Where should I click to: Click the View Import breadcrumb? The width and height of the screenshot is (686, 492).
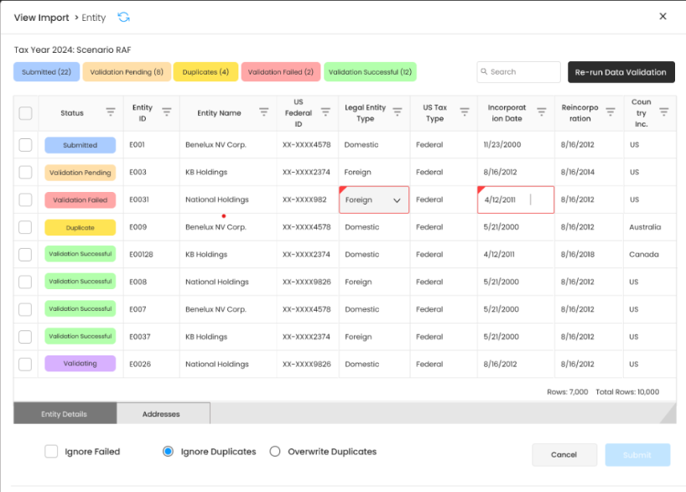click(x=42, y=18)
